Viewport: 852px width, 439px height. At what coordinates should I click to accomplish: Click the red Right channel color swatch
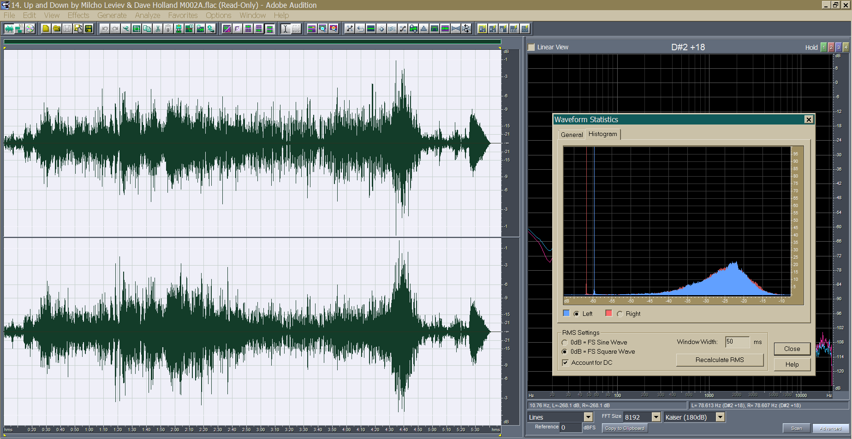(609, 314)
